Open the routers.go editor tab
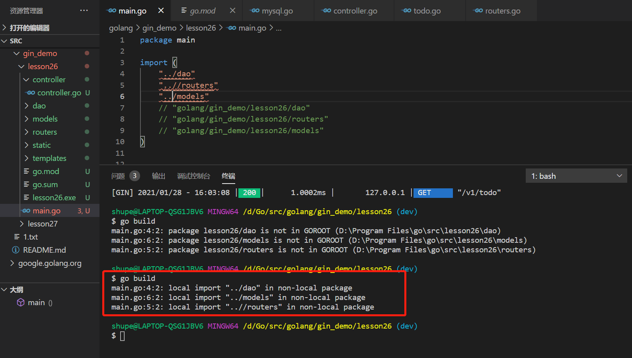 (502, 11)
